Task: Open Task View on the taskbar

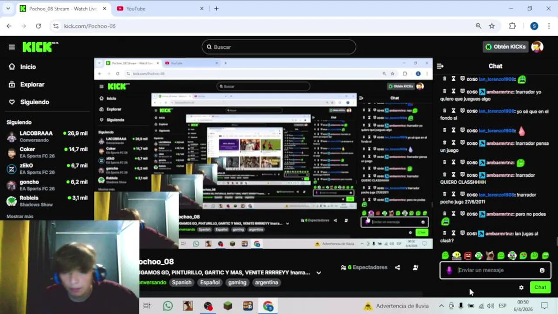Action: (x=147, y=306)
